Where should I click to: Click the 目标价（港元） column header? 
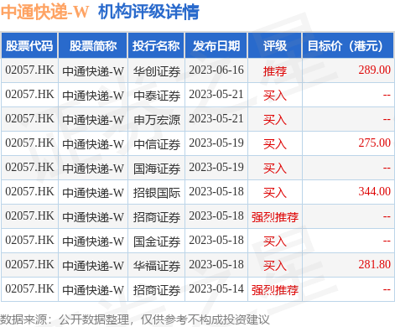click(x=348, y=45)
